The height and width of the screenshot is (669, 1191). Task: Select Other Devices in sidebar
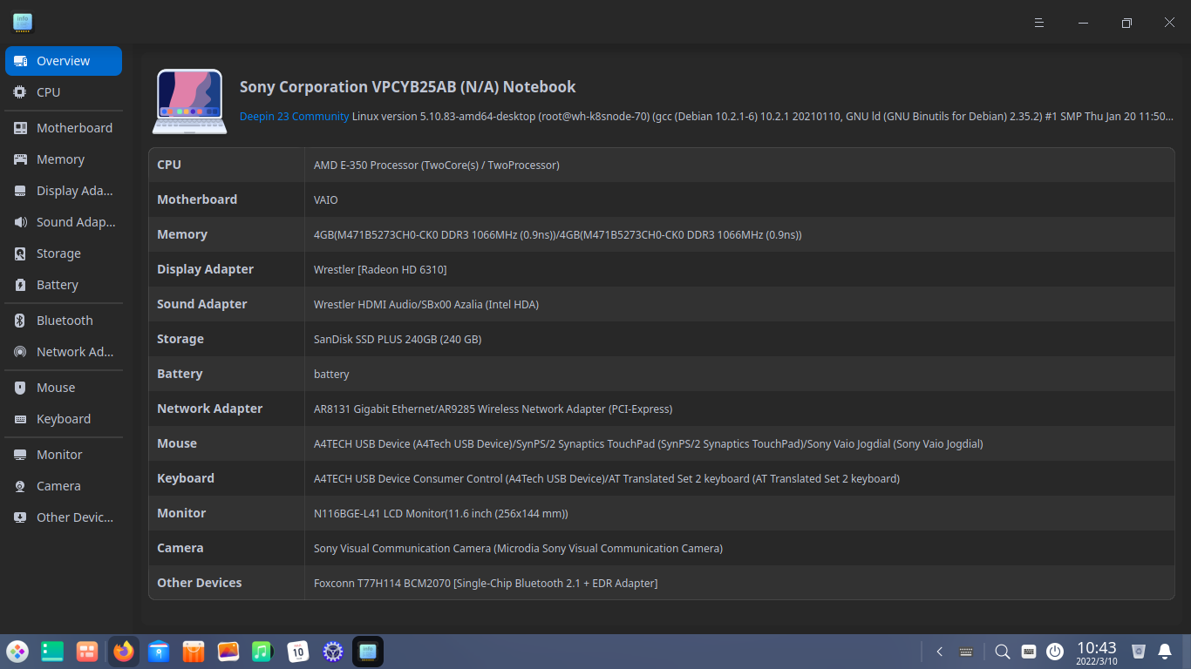63,517
